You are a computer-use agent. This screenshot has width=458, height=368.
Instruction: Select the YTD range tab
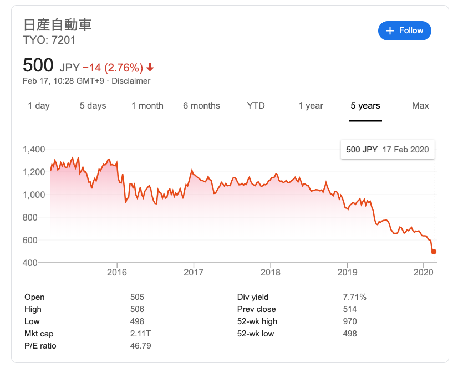click(256, 106)
